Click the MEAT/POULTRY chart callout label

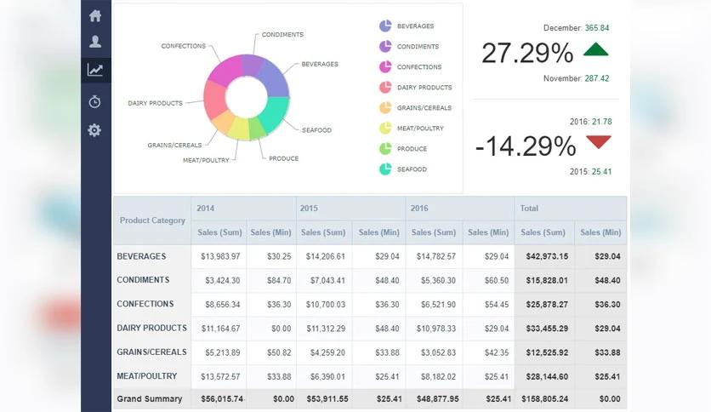point(206,160)
